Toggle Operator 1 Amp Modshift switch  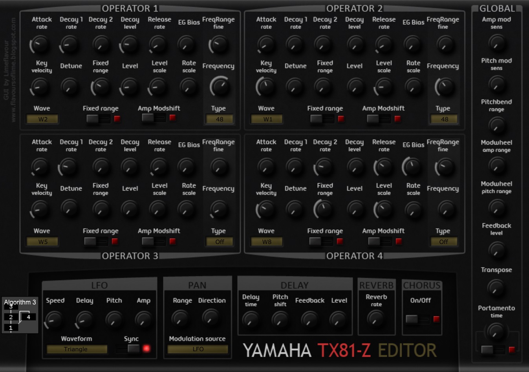point(154,118)
